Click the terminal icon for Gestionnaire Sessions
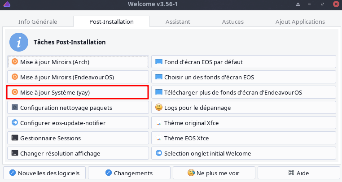 coord(14,138)
